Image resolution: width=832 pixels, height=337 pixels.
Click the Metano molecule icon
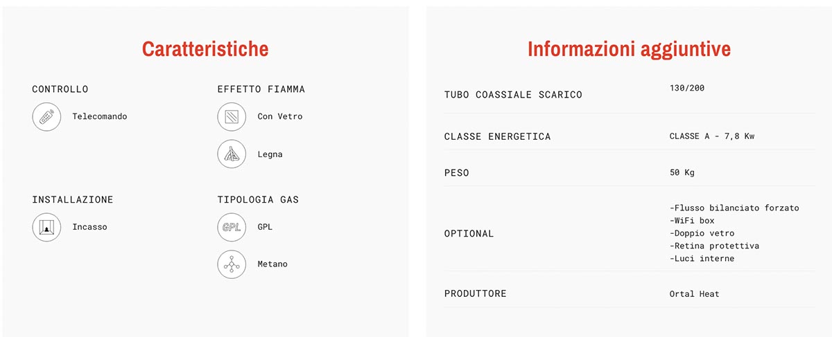tap(232, 264)
